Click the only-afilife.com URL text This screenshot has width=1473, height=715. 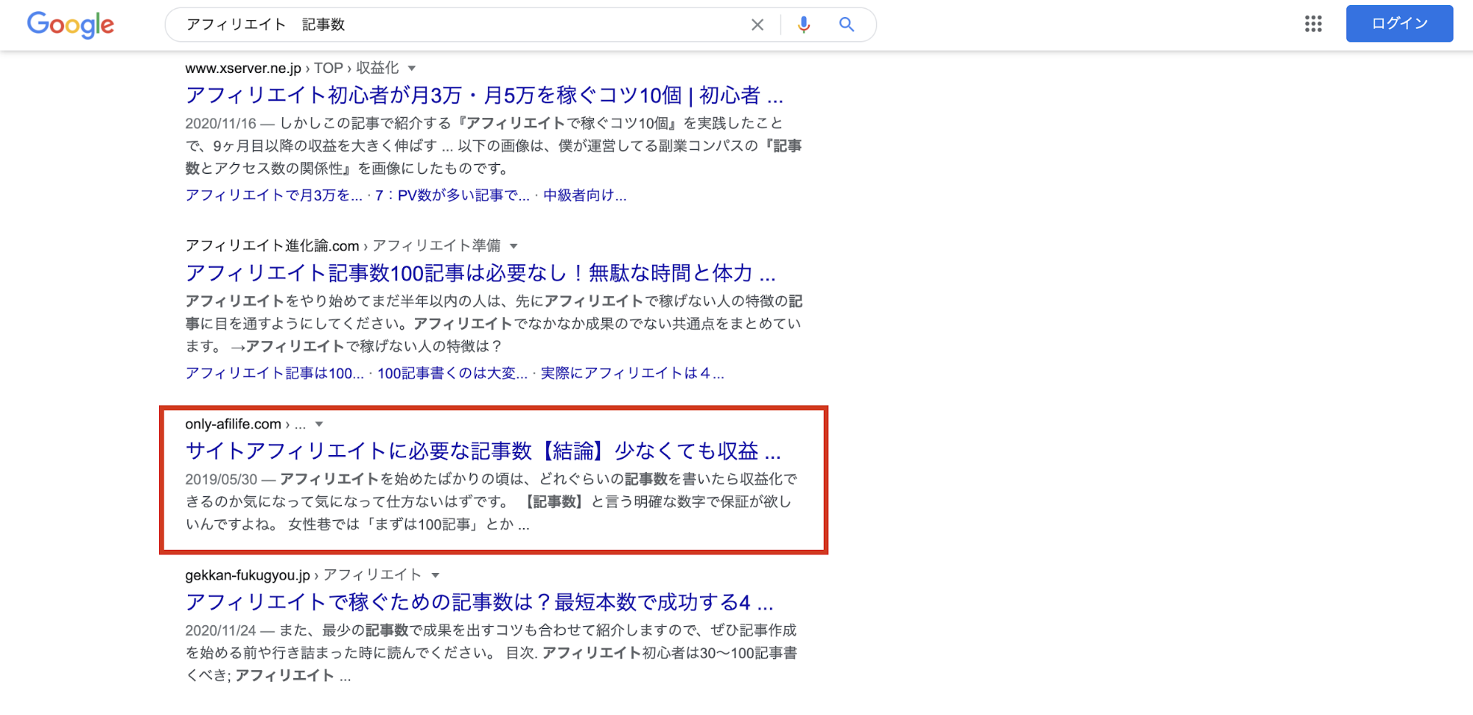(233, 424)
